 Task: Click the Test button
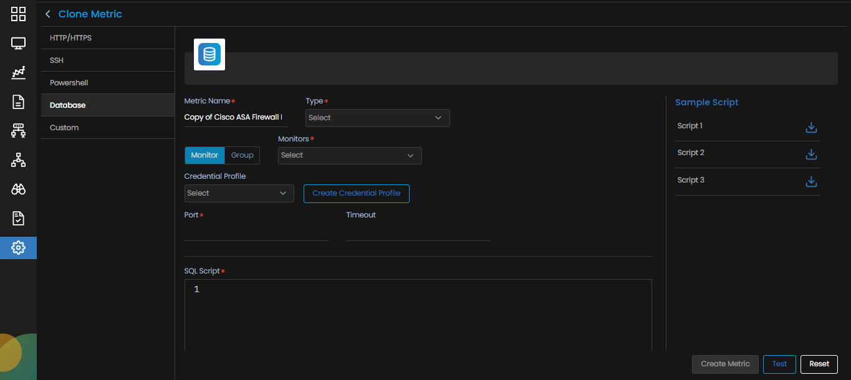pos(779,364)
